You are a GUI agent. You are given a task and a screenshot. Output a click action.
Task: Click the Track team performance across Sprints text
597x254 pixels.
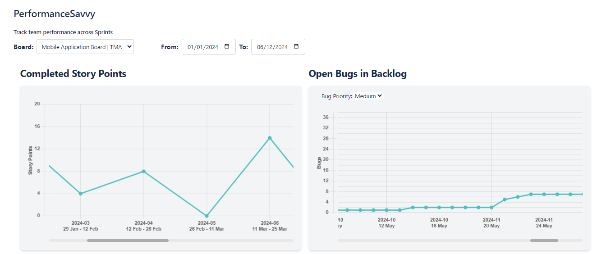63,32
